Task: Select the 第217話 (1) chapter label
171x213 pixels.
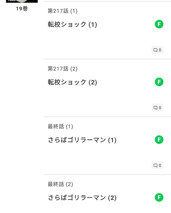Action: tap(62, 11)
